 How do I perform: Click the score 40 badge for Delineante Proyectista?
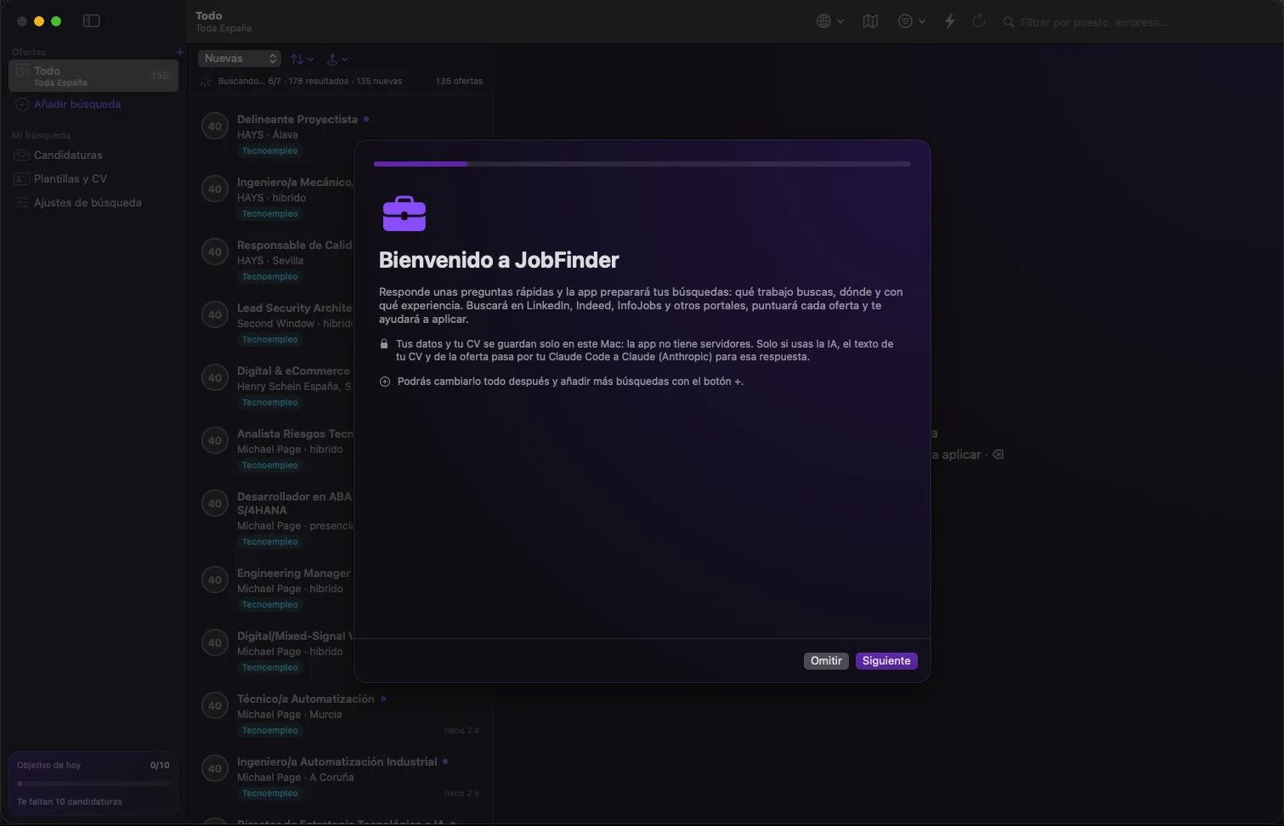[215, 127]
